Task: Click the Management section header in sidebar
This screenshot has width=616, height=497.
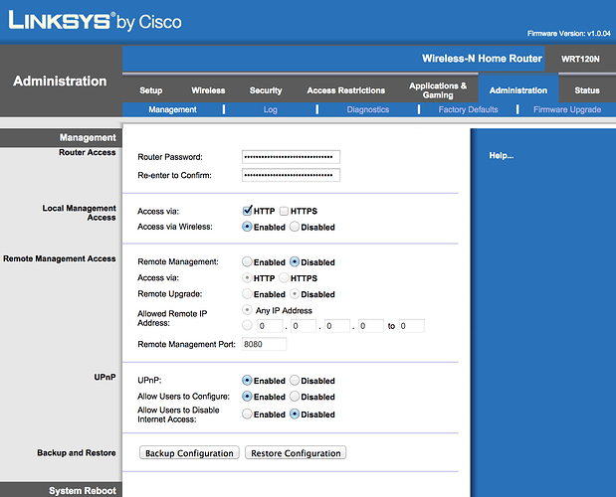Action: click(x=88, y=138)
